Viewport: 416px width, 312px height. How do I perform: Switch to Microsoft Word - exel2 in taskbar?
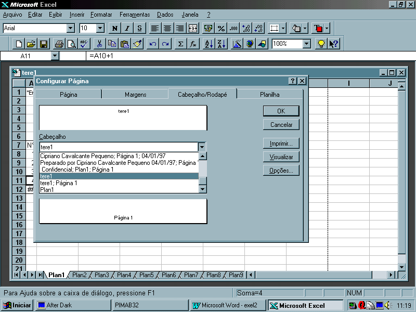(x=227, y=305)
